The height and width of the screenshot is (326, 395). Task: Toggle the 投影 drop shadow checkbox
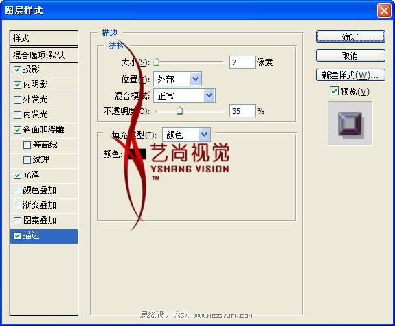[x=17, y=69]
